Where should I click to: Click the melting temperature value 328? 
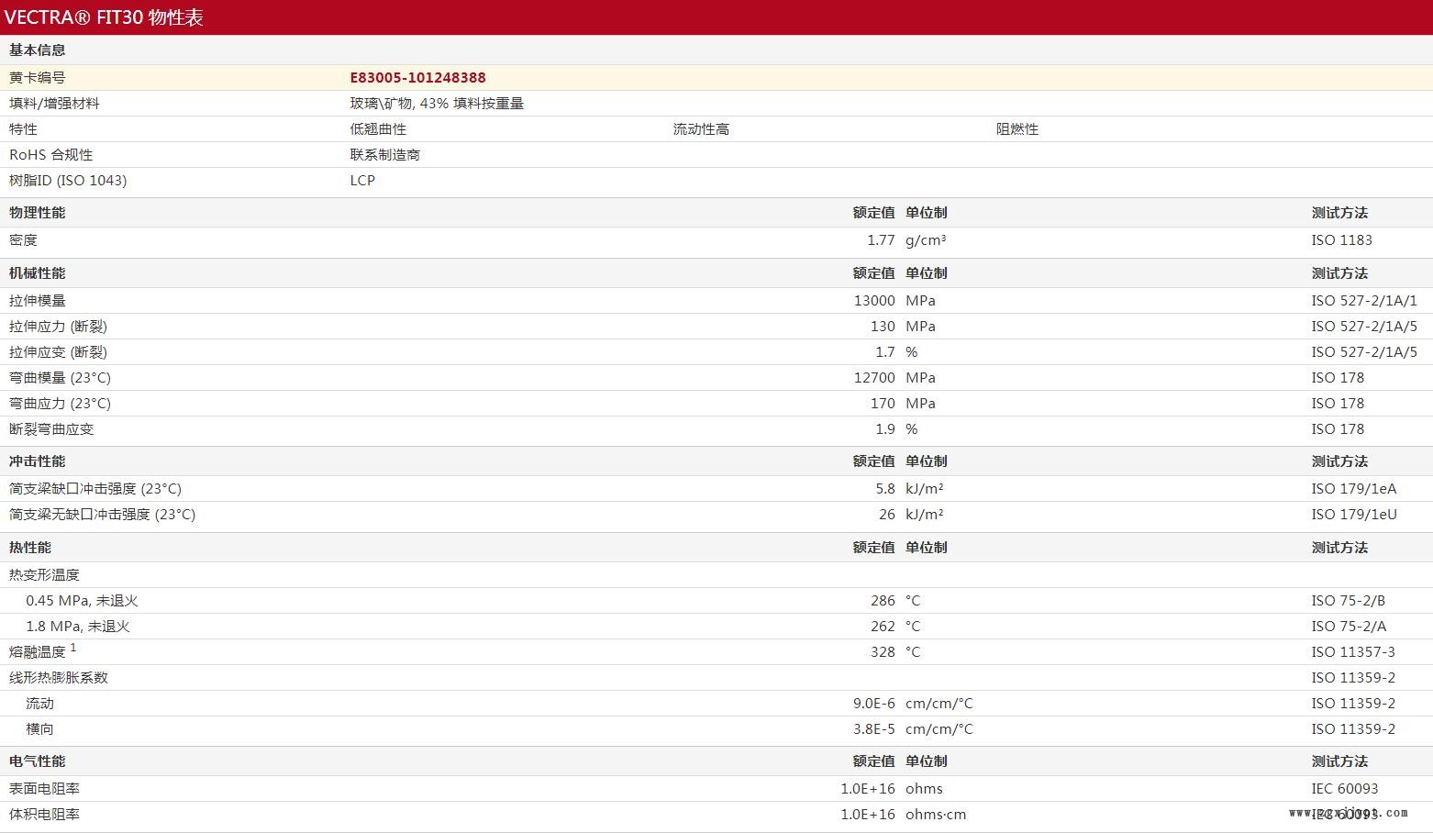(x=883, y=652)
